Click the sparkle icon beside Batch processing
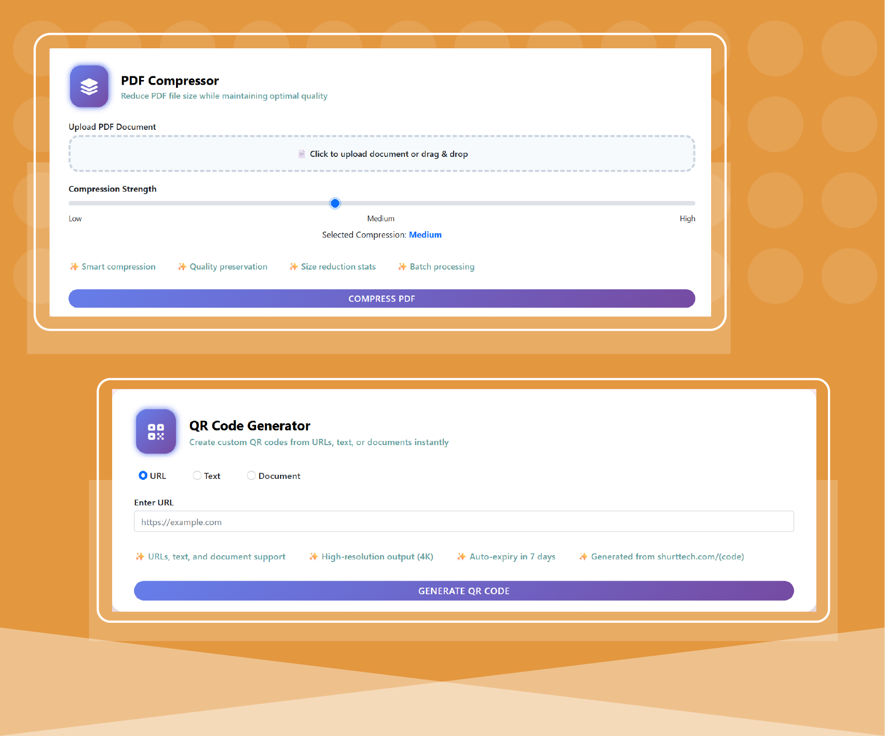The image size is (885, 736). click(x=402, y=266)
